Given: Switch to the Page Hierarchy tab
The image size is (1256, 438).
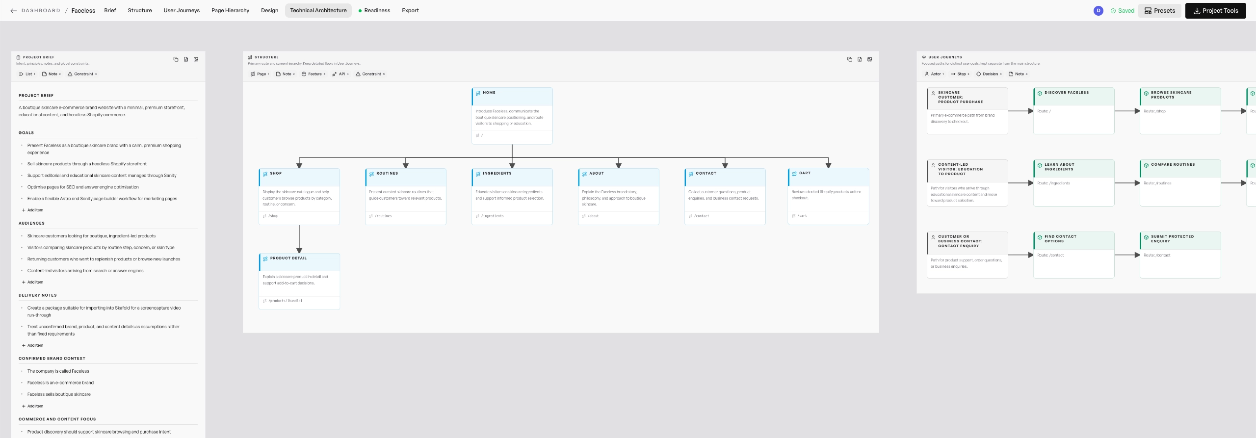Looking at the screenshot, I should click(x=230, y=10).
